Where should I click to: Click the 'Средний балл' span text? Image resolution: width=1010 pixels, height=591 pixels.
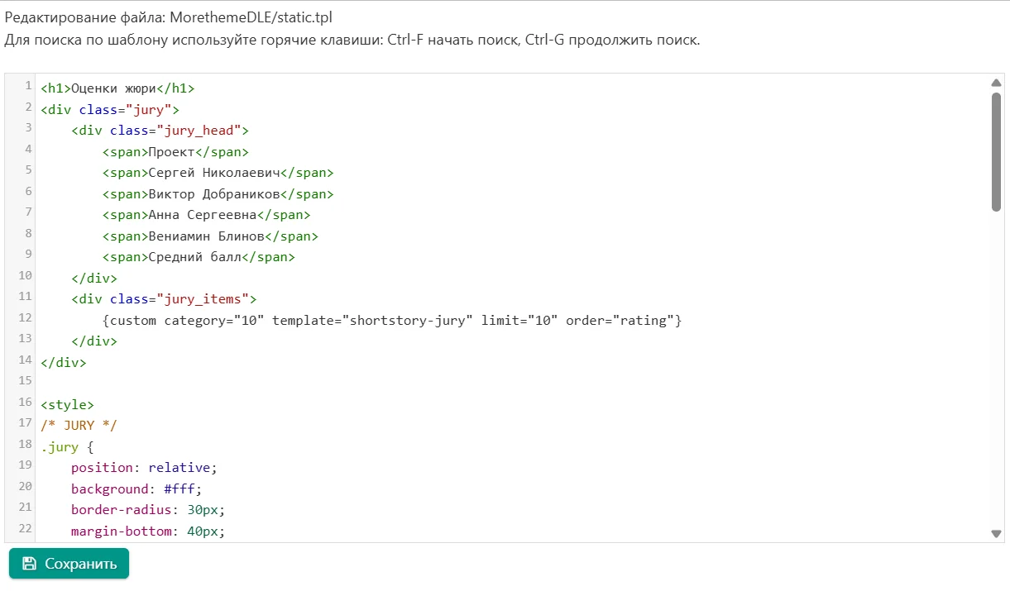194,257
